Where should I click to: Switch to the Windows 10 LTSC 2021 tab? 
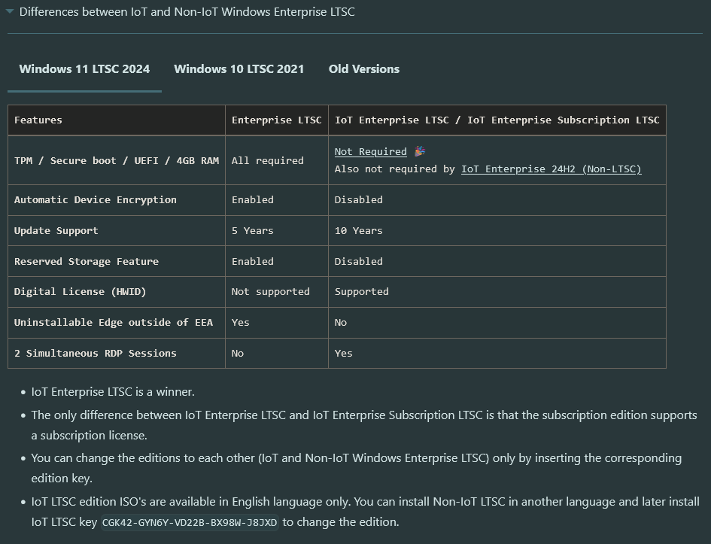239,69
